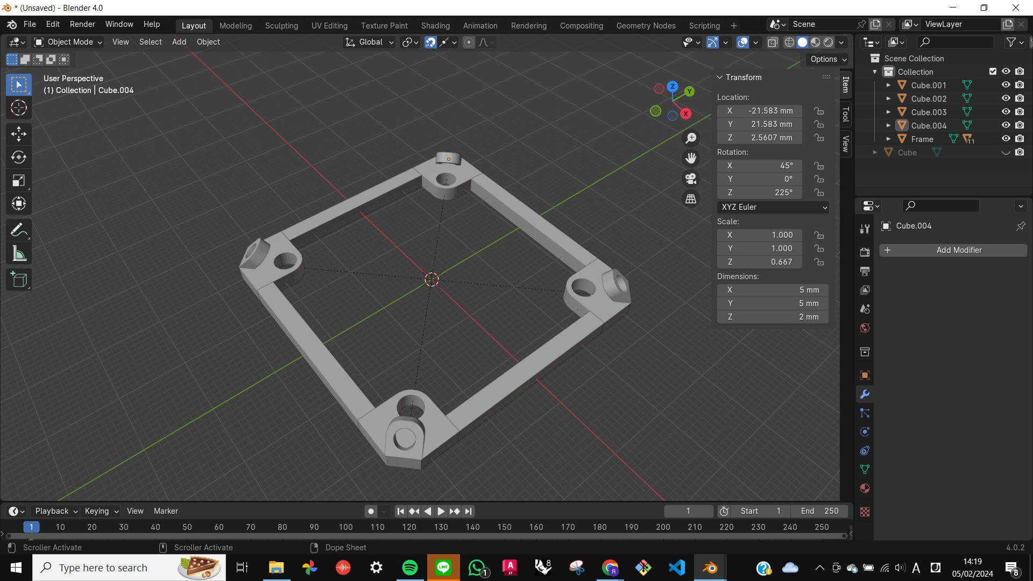The width and height of the screenshot is (1033, 581).
Task: Switch to the Shading workspace tab
Action: tap(435, 25)
